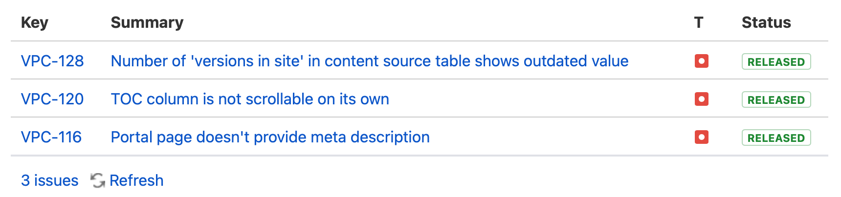The width and height of the screenshot is (841, 197).
Task: Open summary 'Number of versions in site' issue
Action: 369,61
